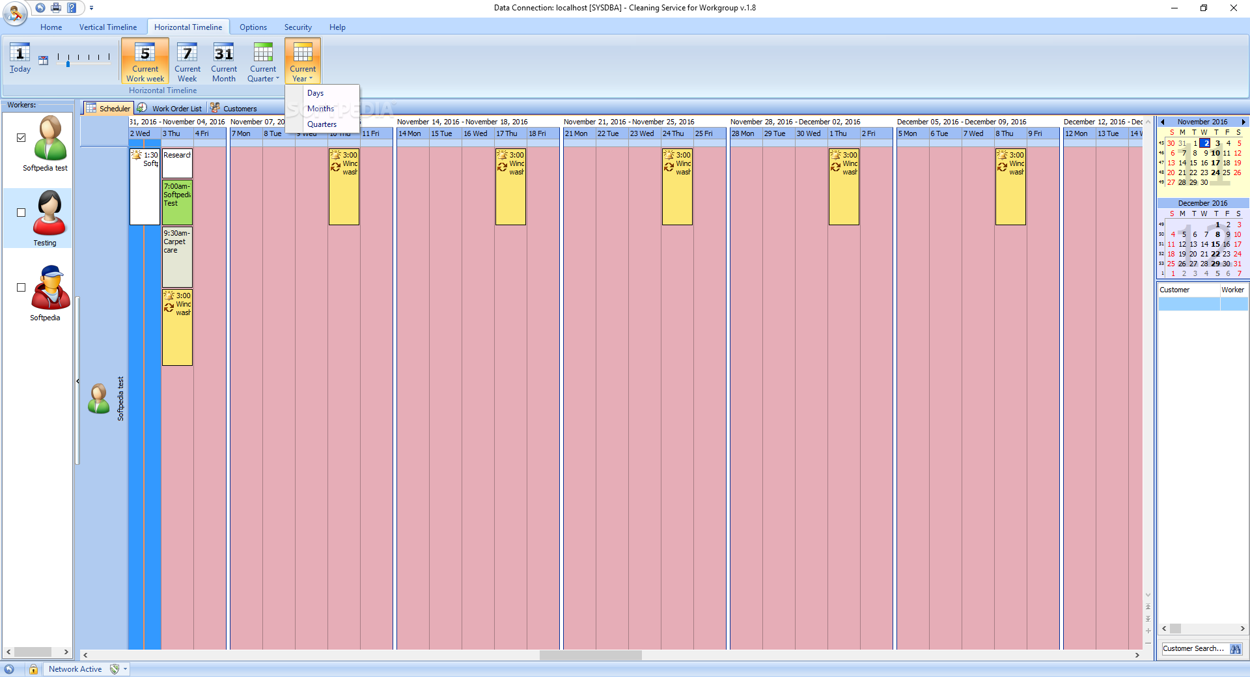Click the small calendar icon beside the zoom slider
The image size is (1250, 677).
pos(44,61)
